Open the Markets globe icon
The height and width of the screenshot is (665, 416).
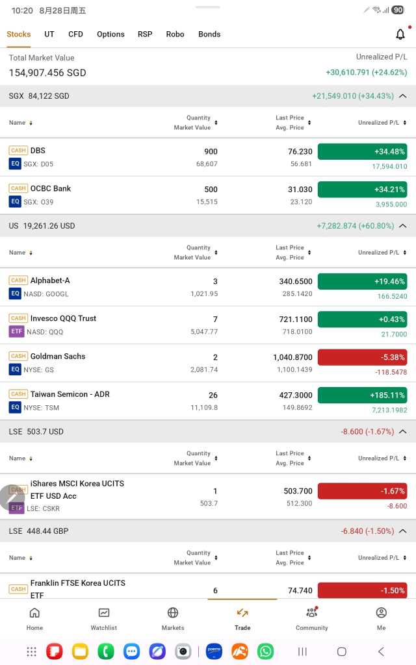pyautogui.click(x=173, y=613)
